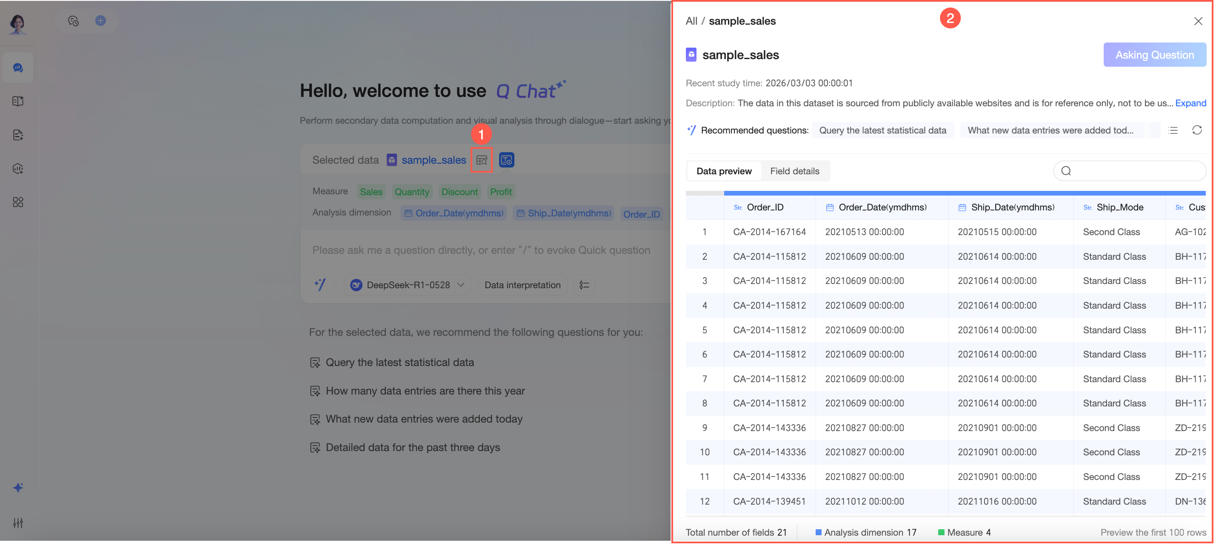Choose 'How many data entries are there this year'

coord(425,391)
